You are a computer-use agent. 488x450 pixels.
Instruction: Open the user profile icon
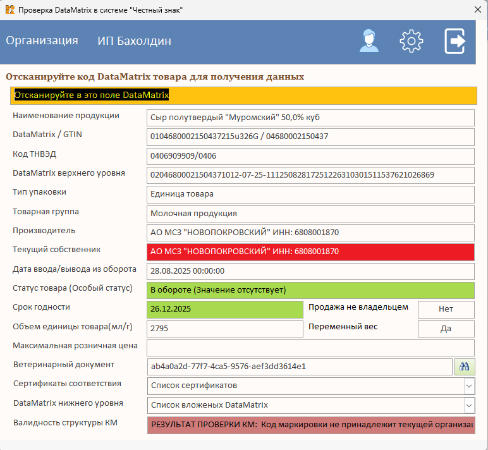click(369, 41)
